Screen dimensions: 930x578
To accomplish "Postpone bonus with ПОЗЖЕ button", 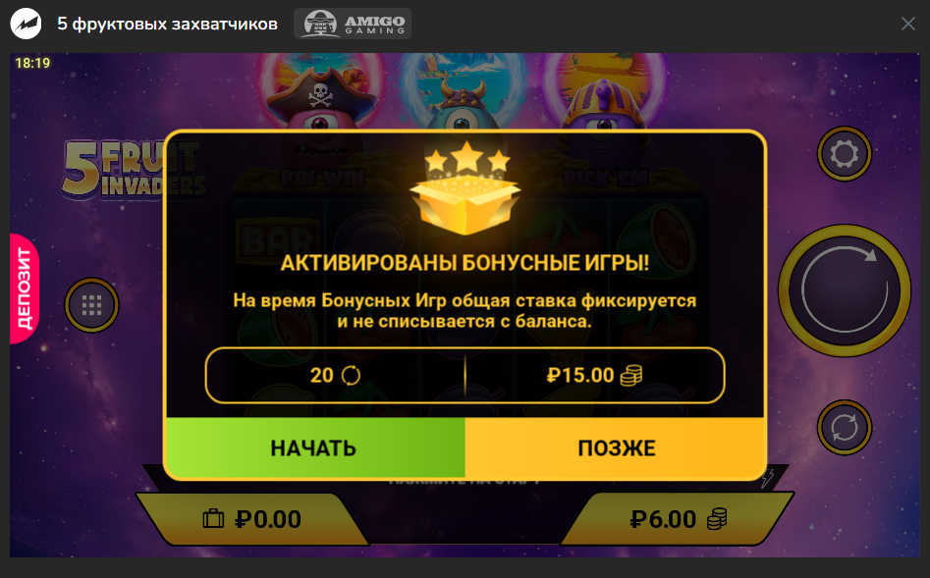I will point(615,447).
